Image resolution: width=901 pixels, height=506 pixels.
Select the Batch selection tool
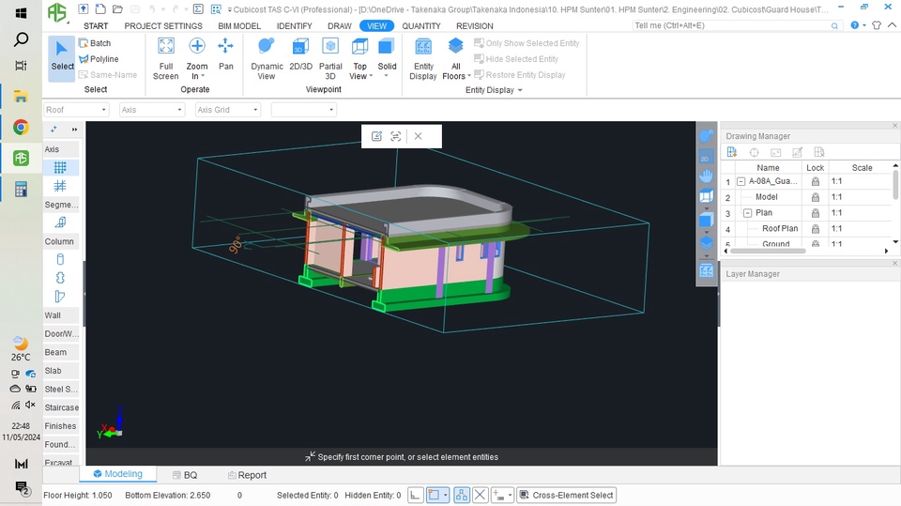95,43
